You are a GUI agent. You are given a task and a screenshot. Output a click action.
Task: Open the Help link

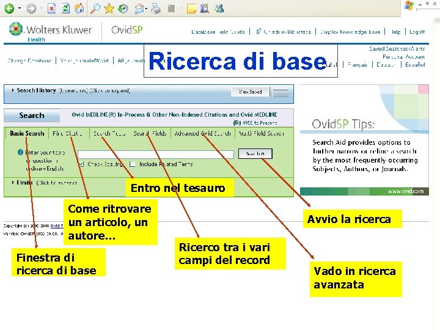coord(395,32)
